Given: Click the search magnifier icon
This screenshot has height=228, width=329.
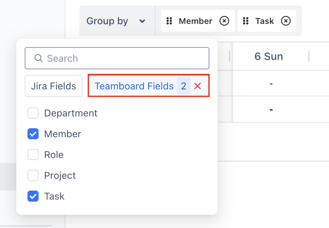Looking at the screenshot, I should (x=38, y=58).
